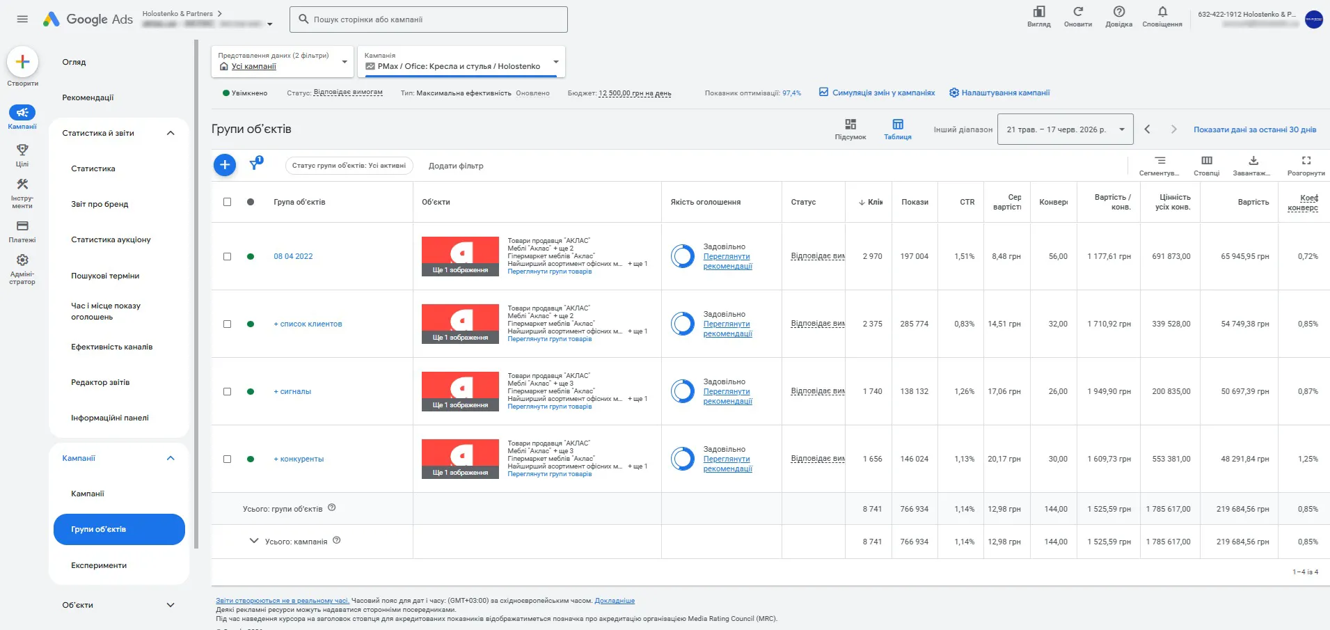This screenshot has width=1330, height=630.
Task: Open Платежі billing in the left rail
Action: pos(22,231)
